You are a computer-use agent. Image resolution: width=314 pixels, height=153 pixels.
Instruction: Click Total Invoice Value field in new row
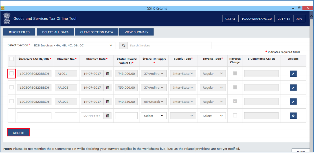(126, 116)
